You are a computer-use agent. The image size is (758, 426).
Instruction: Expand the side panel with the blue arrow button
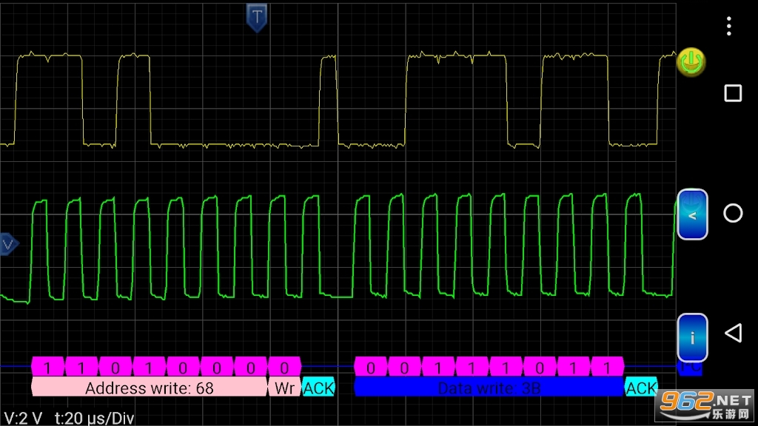(692, 214)
